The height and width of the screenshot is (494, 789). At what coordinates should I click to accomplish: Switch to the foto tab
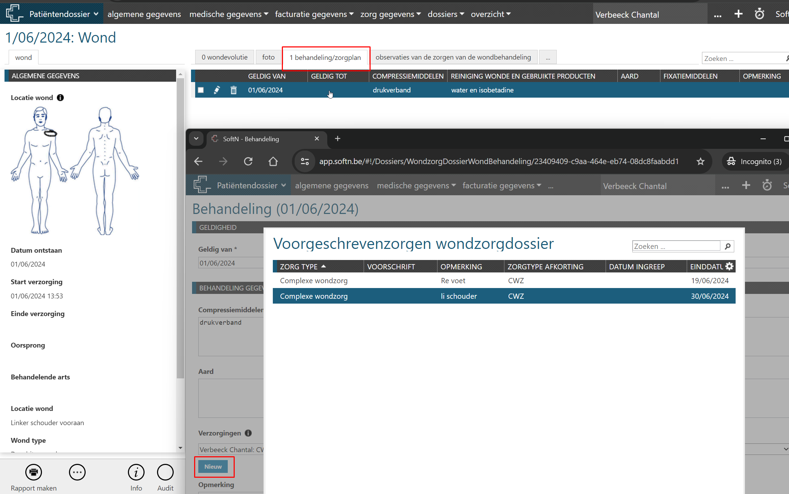click(268, 57)
